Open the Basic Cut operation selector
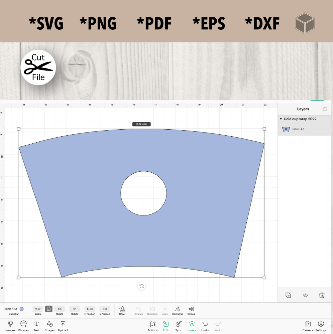 click(x=11, y=309)
